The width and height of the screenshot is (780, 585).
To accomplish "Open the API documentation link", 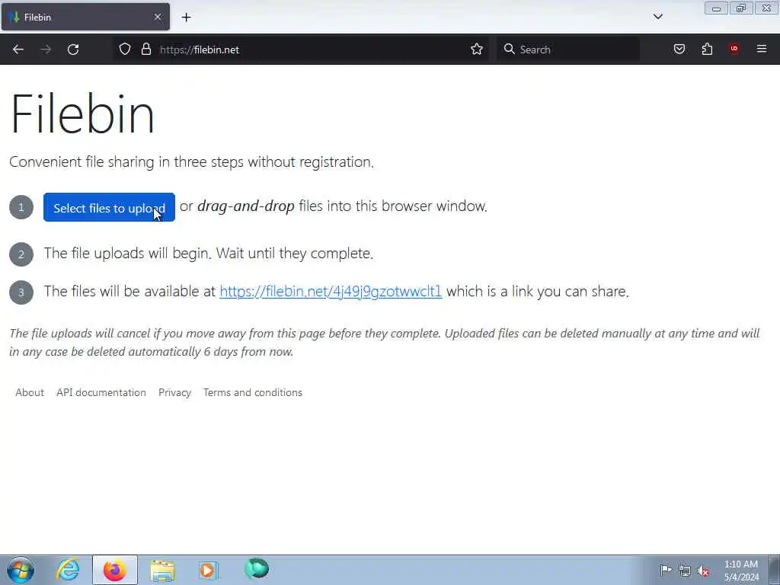I will coord(101,392).
